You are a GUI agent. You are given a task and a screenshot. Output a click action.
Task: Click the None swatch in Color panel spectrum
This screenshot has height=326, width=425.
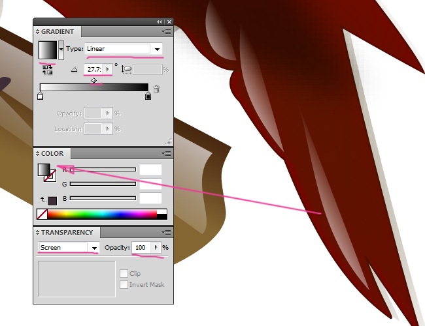click(x=42, y=214)
